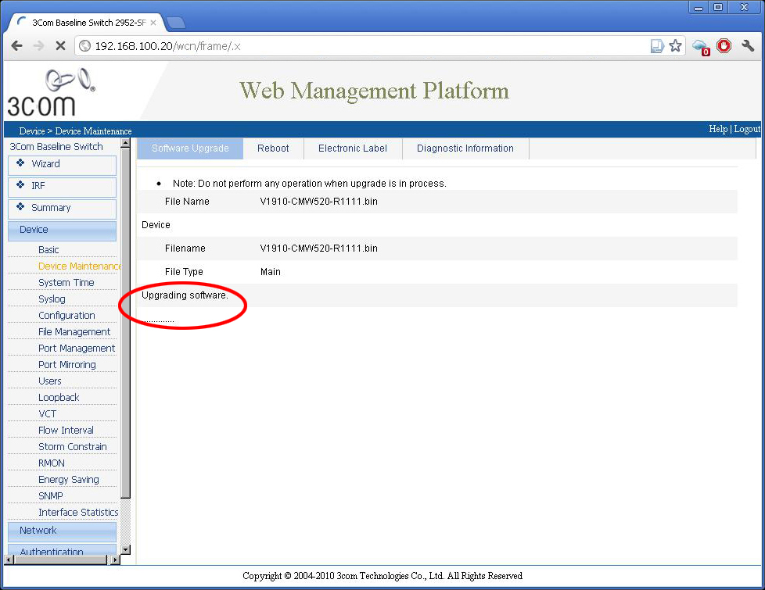Click the red stop-hand ad blocker icon
The image size is (765, 590).
[724, 46]
